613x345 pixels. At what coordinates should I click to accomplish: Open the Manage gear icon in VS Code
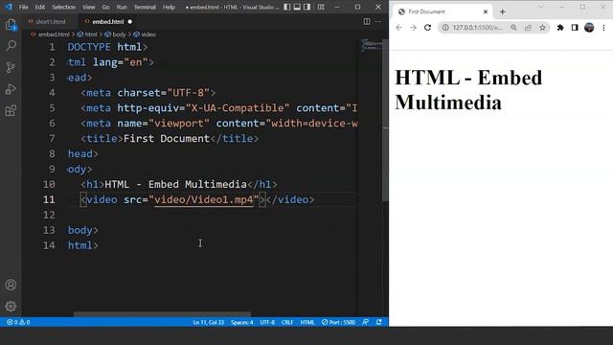pyautogui.click(x=11, y=306)
